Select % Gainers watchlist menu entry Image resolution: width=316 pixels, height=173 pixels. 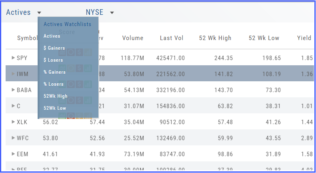tap(54, 72)
